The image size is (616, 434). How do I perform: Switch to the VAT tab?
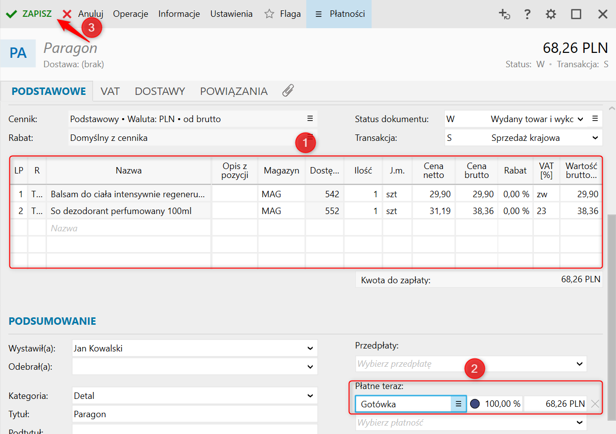pyautogui.click(x=110, y=91)
